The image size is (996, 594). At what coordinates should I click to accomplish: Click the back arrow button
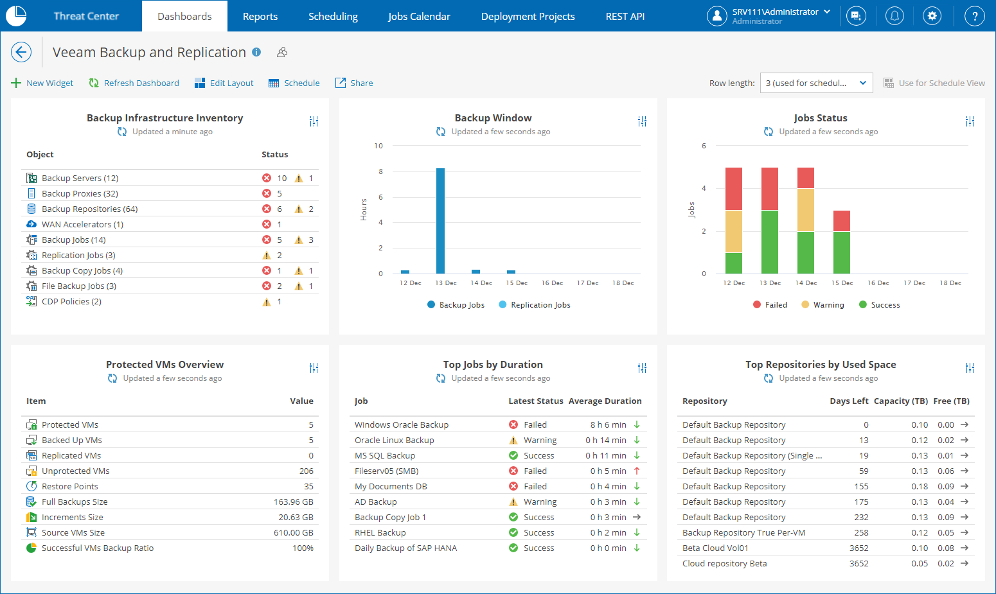point(21,52)
